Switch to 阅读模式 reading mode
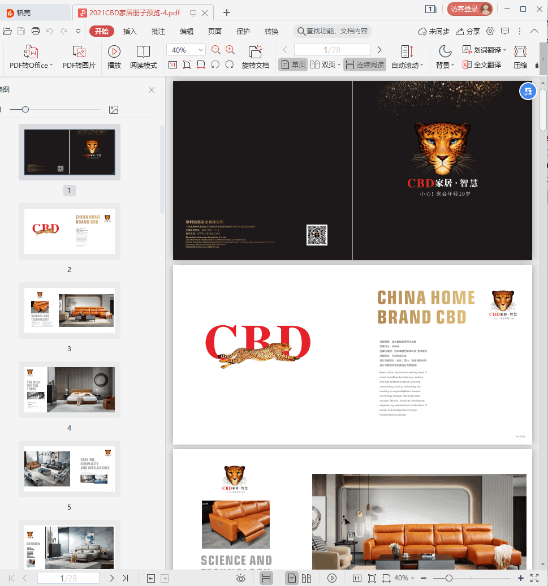 [144, 57]
